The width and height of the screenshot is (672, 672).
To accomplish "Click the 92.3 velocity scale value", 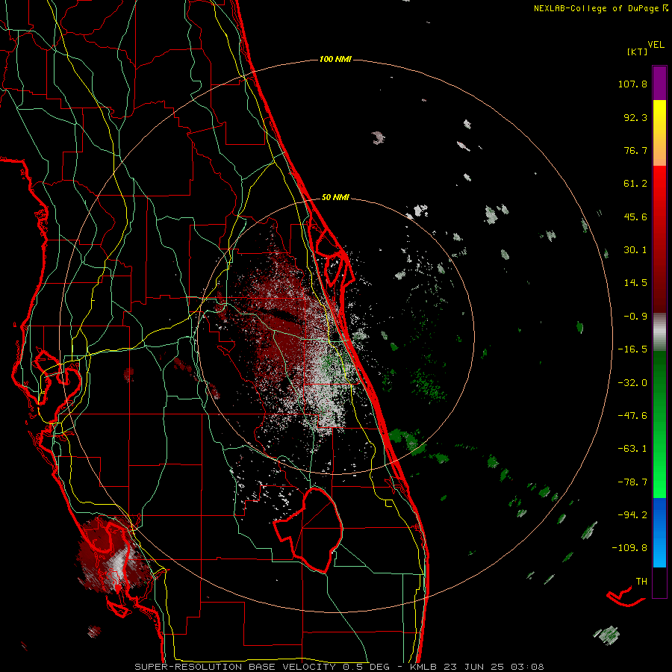I will pyautogui.click(x=635, y=117).
